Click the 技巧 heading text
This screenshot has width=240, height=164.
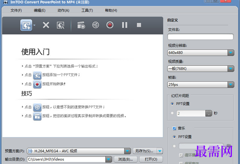tap(27, 93)
